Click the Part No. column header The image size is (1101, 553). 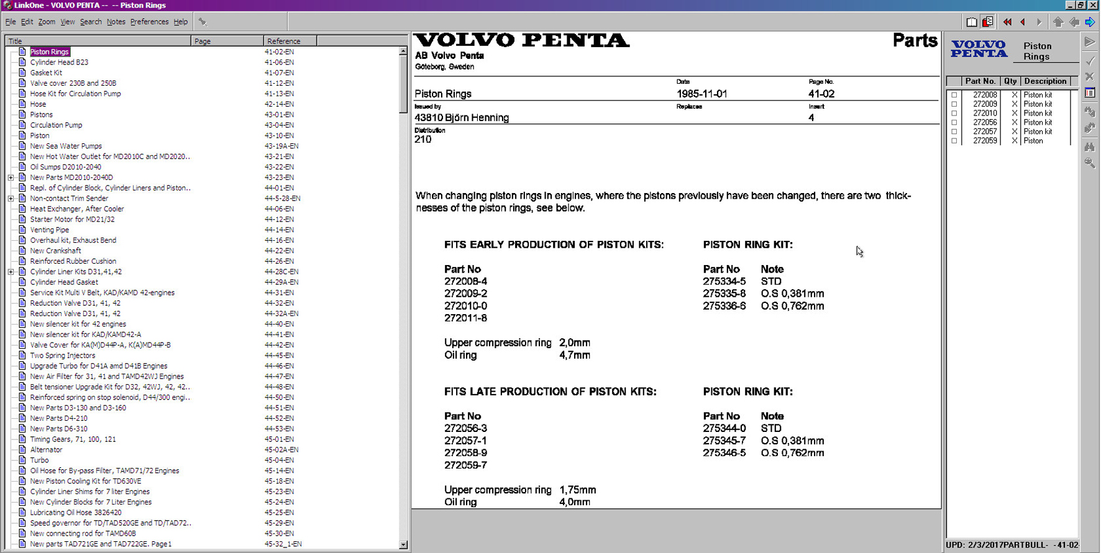(980, 81)
